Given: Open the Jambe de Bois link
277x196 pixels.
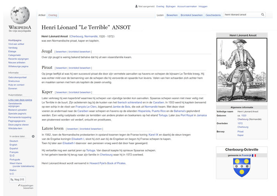Looking at the screenshot, I should pos(121,107).
